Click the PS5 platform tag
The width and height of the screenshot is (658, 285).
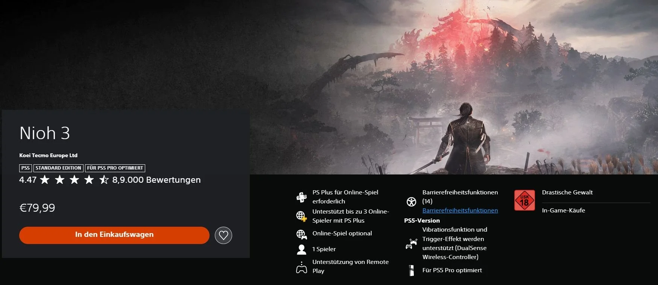pyautogui.click(x=26, y=168)
